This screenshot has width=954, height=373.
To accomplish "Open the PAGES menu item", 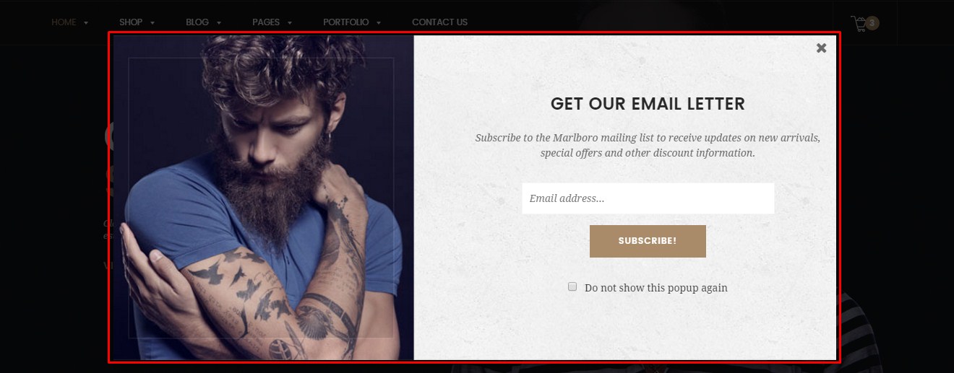I will [x=266, y=22].
